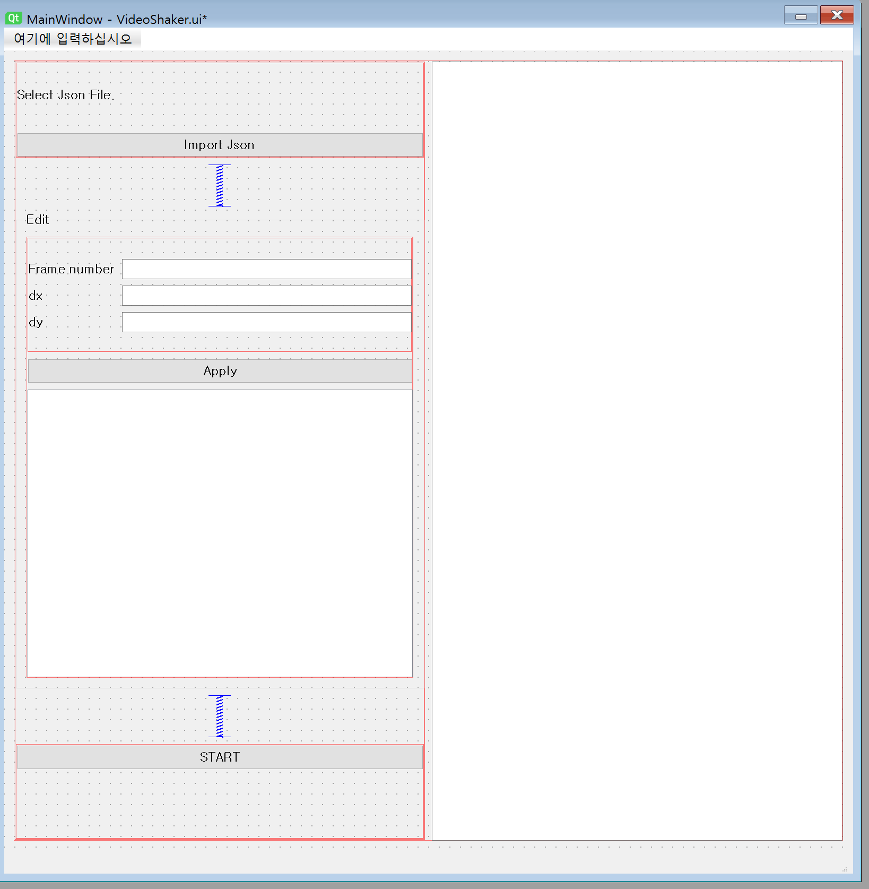Click the Apply button
The image size is (869, 889).
coord(220,371)
